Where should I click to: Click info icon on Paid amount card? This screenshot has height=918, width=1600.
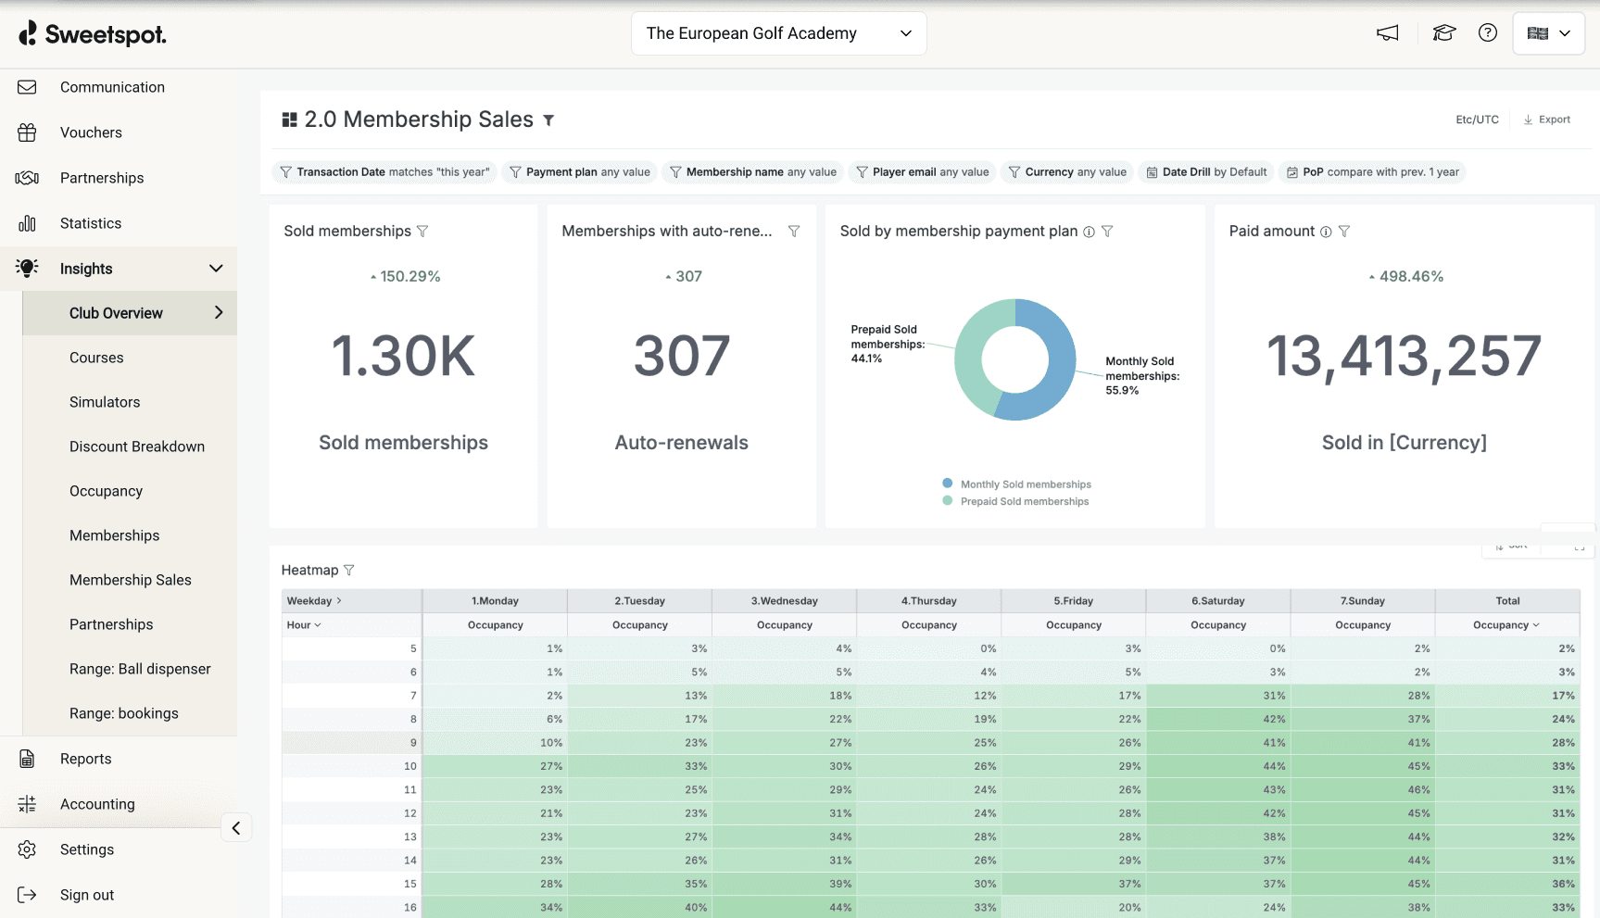pyautogui.click(x=1326, y=232)
